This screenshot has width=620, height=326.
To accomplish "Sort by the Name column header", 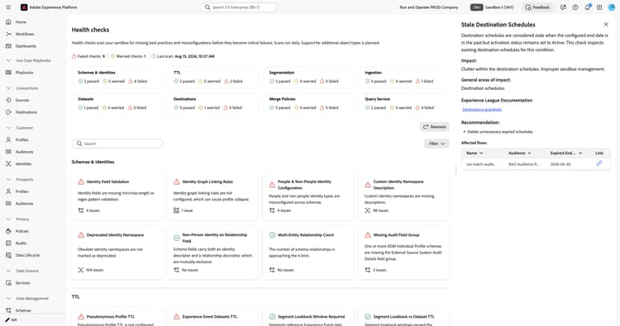I will [x=475, y=153].
